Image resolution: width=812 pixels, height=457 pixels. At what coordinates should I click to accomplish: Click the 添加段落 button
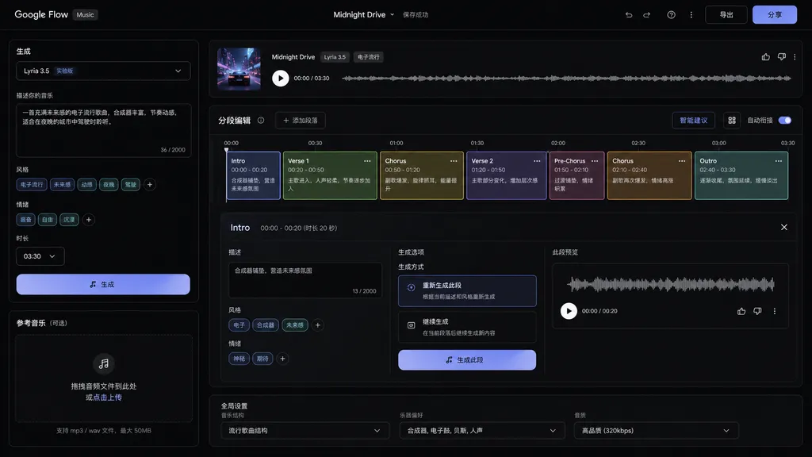(301, 121)
